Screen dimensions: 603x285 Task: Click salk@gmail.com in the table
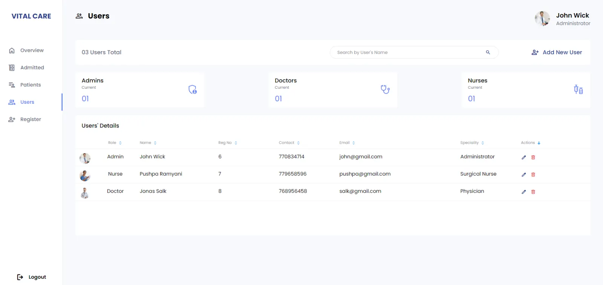(360, 191)
